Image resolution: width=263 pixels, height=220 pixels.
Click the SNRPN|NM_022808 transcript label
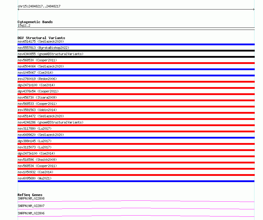(x=31, y=198)
